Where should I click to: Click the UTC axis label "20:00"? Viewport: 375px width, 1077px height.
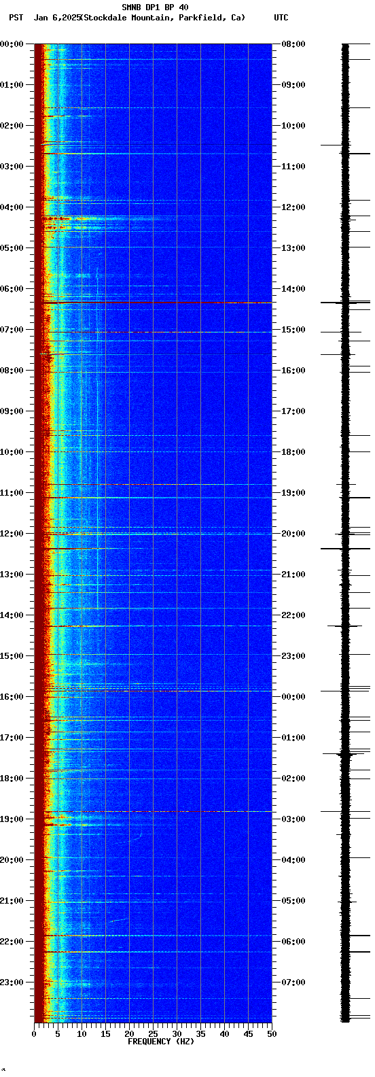click(293, 534)
